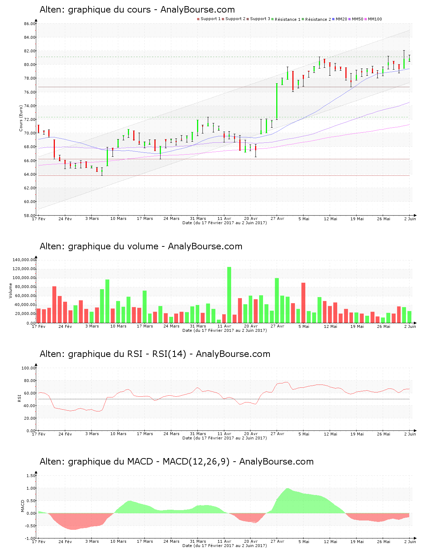
Task: Click the RSI(14) chart title
Action: point(155,354)
